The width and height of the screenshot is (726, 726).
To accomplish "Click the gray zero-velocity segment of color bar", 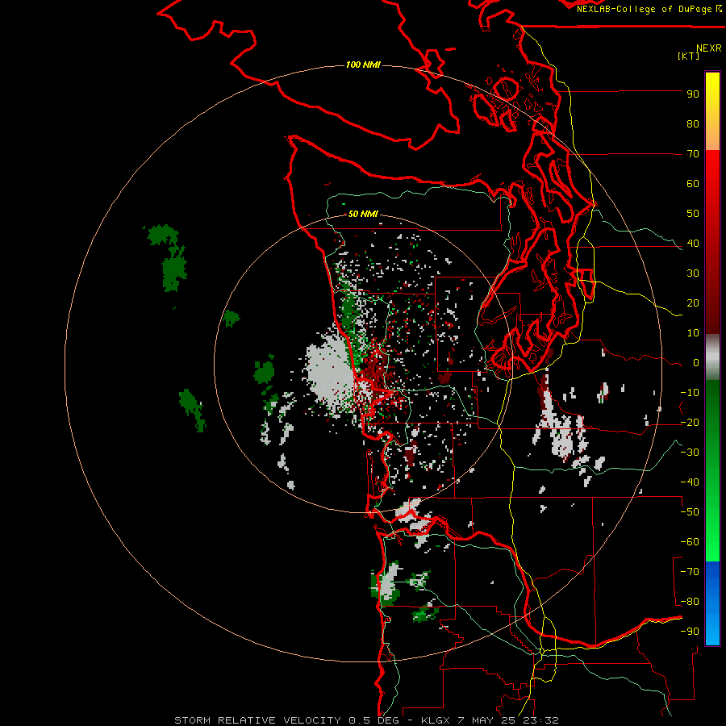I will (x=712, y=357).
